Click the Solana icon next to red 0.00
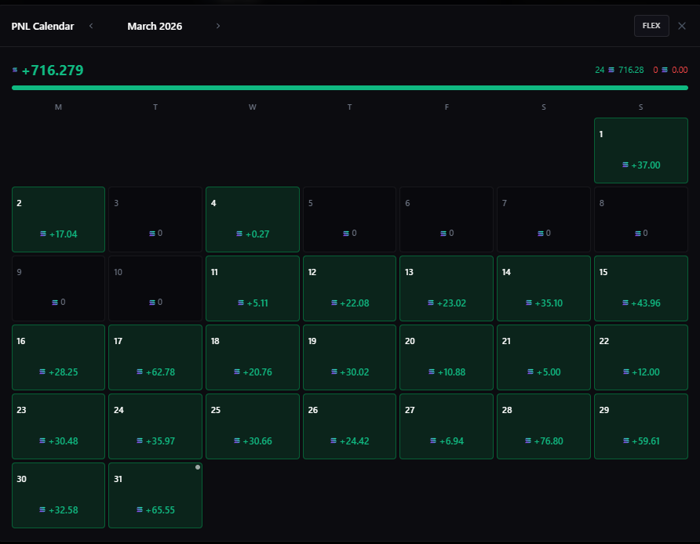 [x=665, y=70]
